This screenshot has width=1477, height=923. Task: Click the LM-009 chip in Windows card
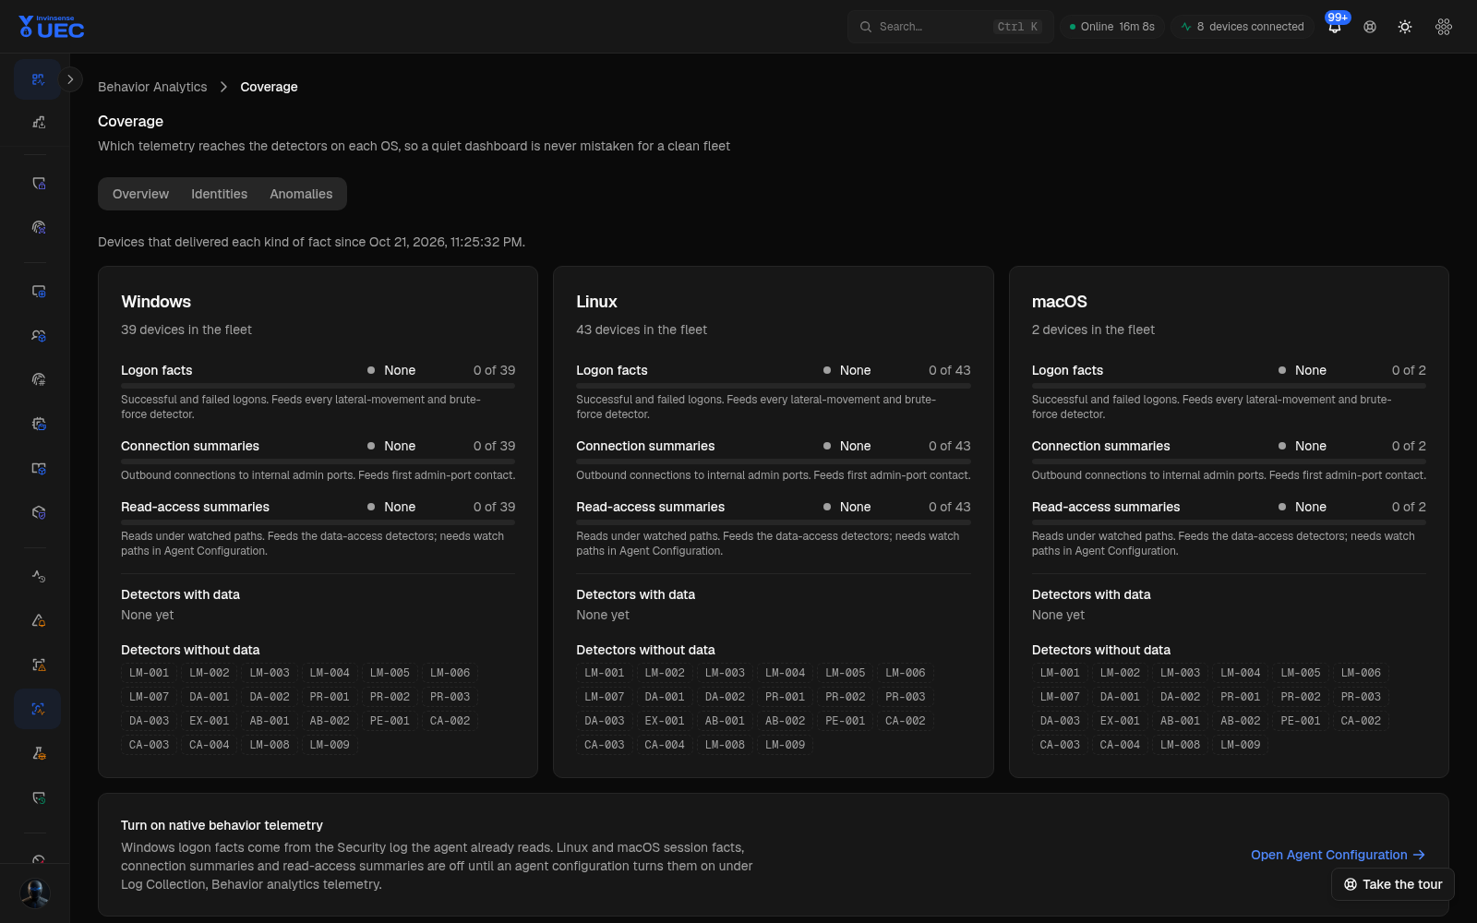pos(330,745)
